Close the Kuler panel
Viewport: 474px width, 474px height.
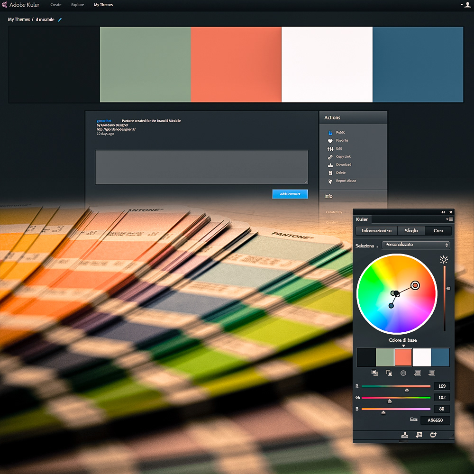click(450, 212)
